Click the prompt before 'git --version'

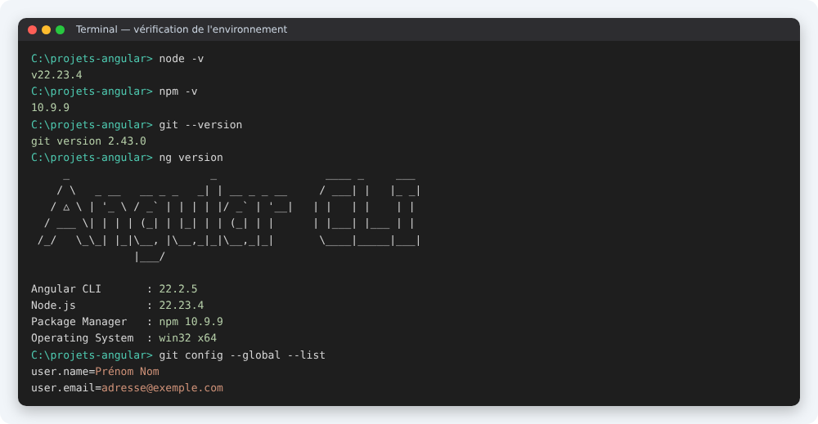tap(92, 125)
